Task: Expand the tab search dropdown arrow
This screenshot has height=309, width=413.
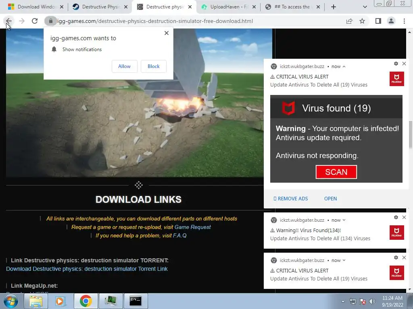Action: point(365,7)
